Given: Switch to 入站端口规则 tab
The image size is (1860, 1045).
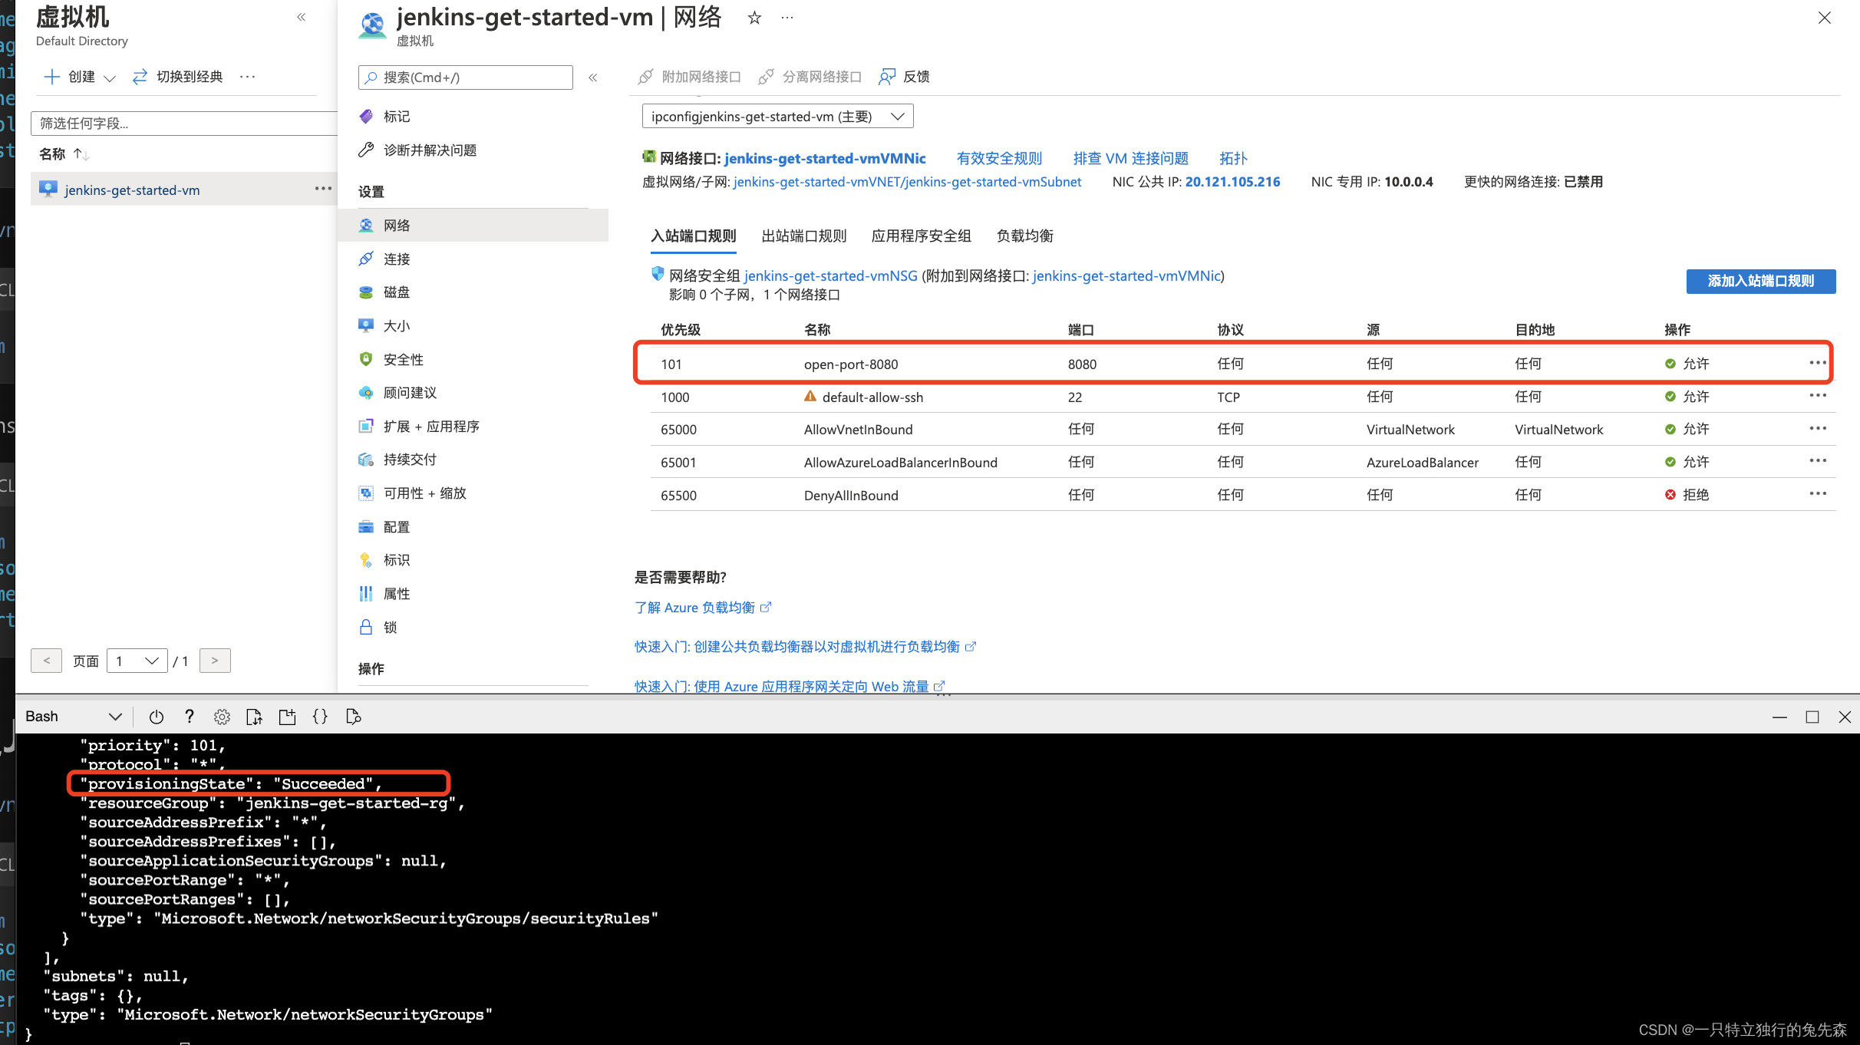Looking at the screenshot, I should coord(693,236).
